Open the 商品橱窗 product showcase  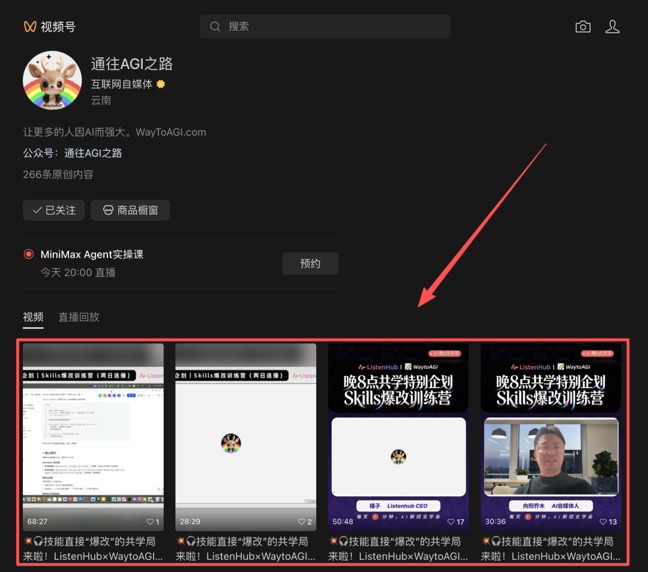click(130, 210)
